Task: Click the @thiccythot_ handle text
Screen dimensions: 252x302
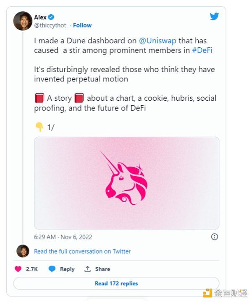Action: tap(51, 25)
